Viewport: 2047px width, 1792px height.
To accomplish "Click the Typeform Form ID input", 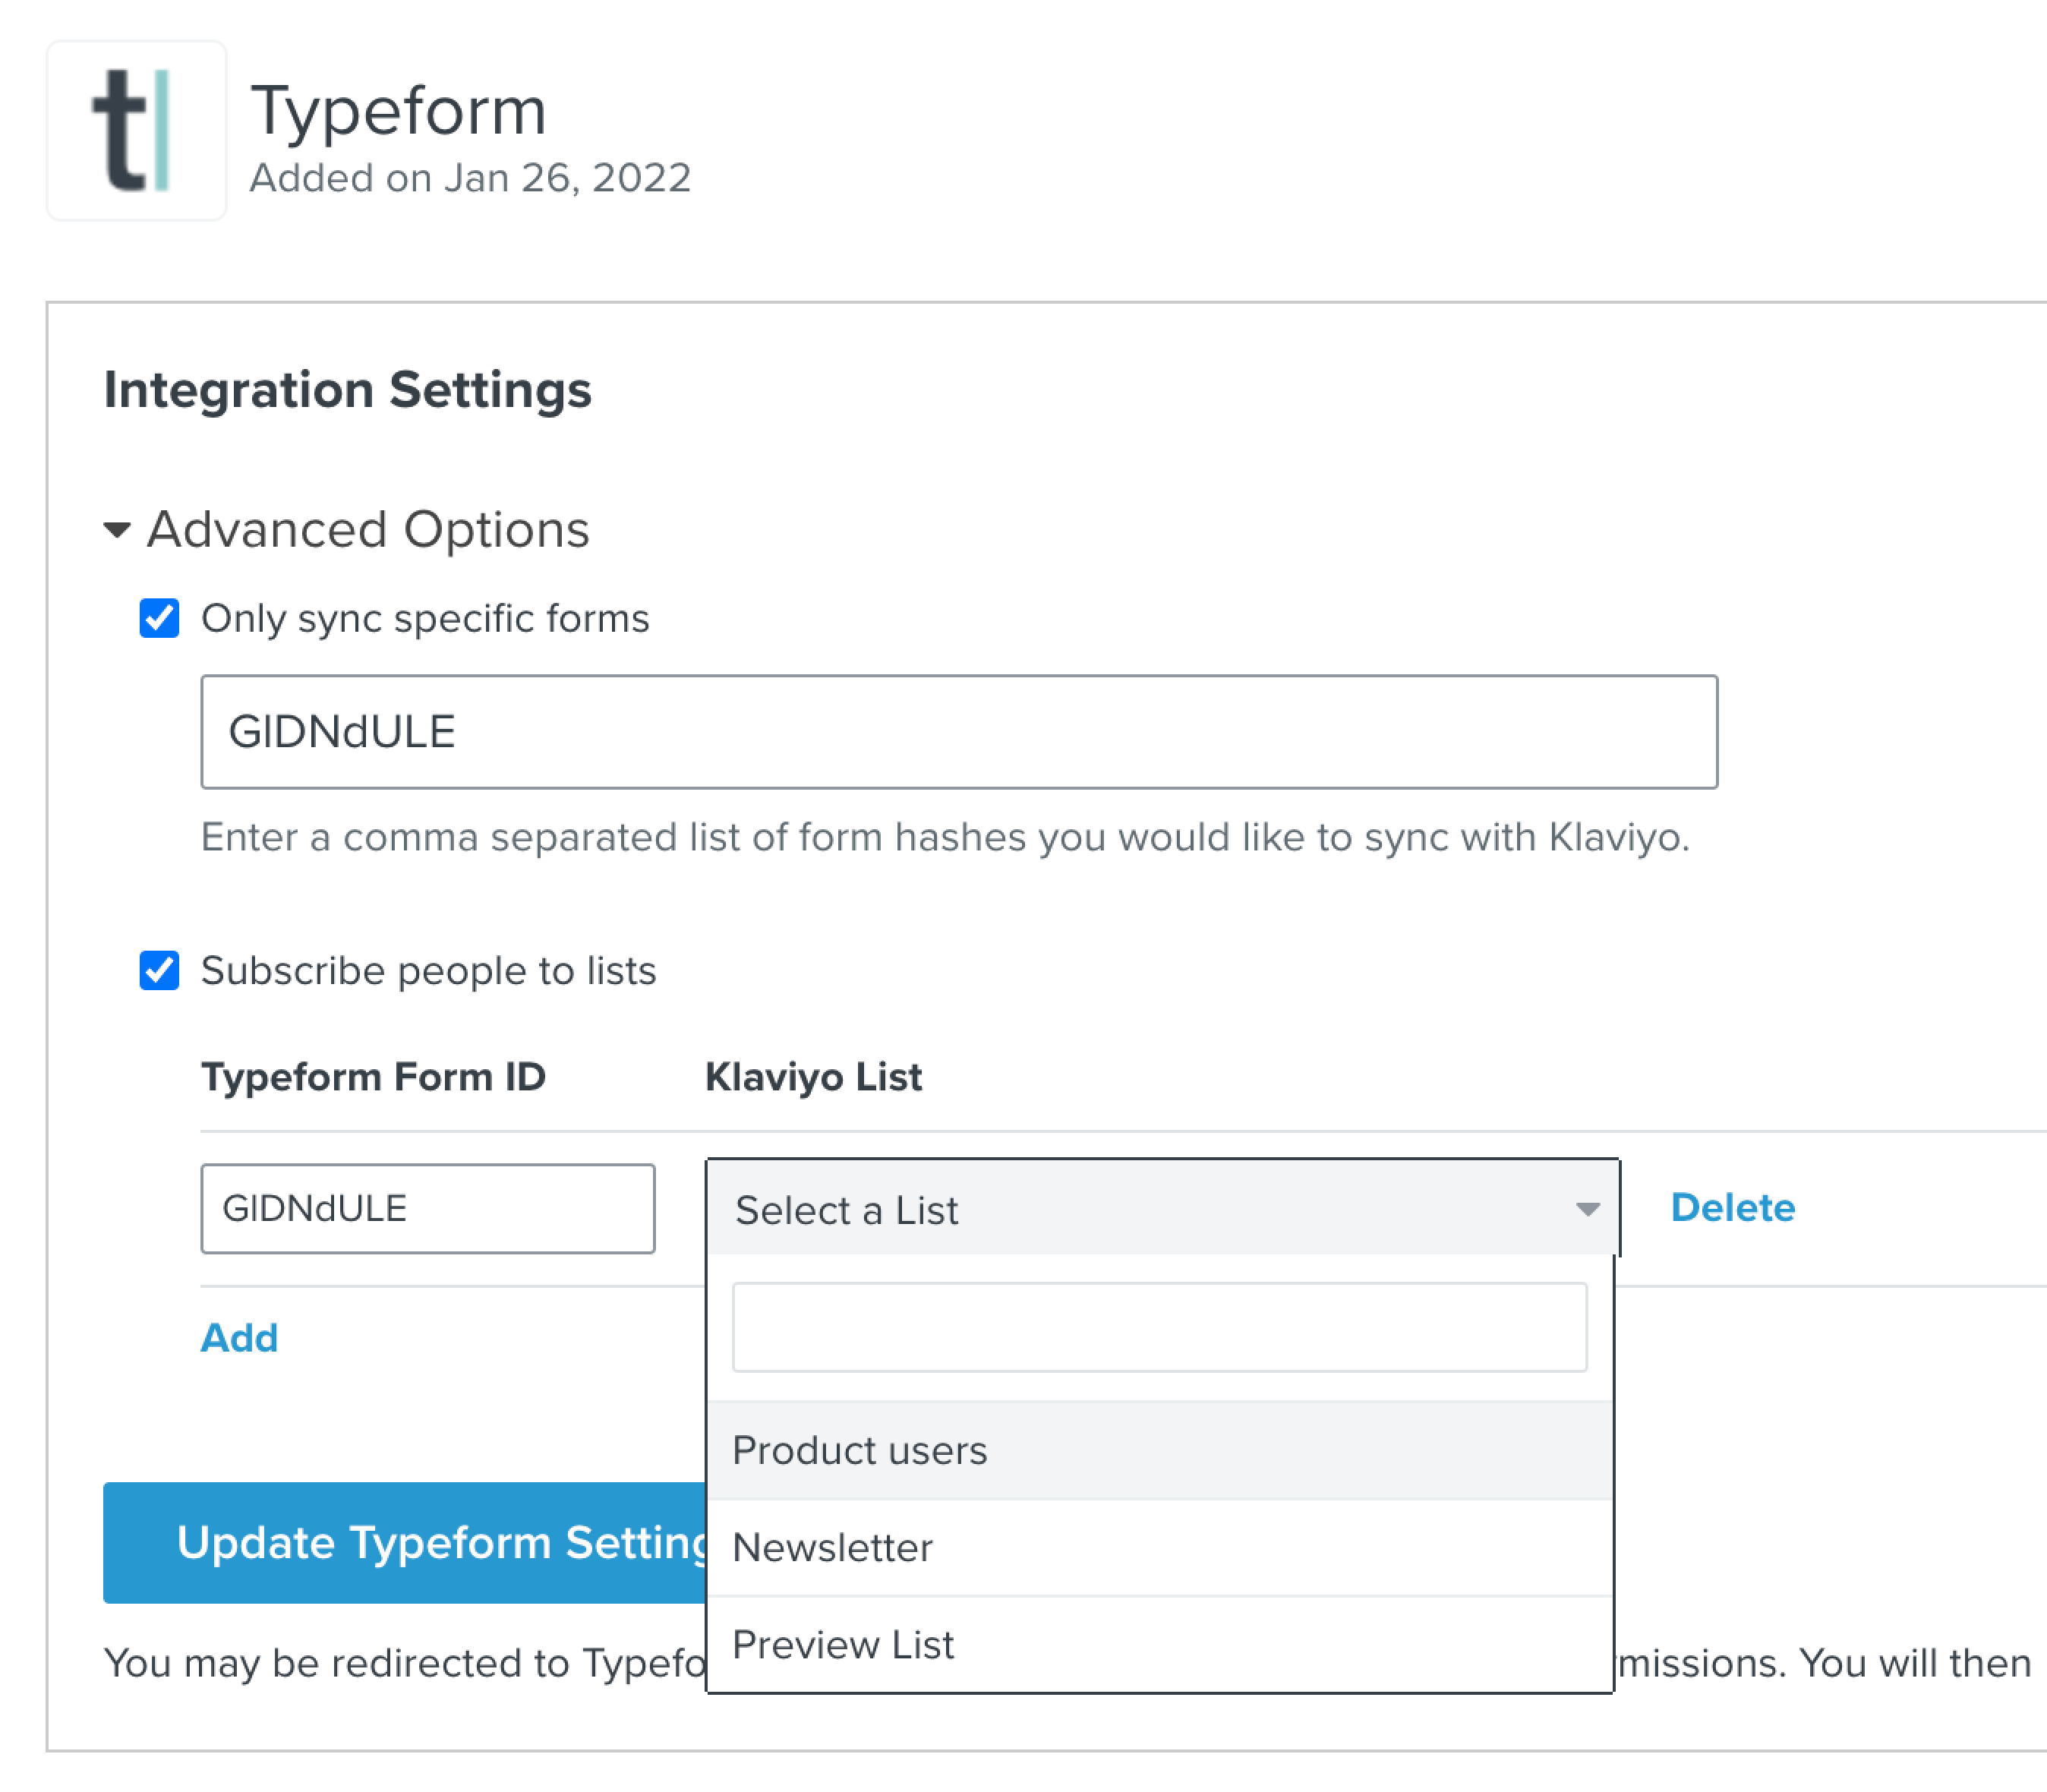I will (x=428, y=1208).
